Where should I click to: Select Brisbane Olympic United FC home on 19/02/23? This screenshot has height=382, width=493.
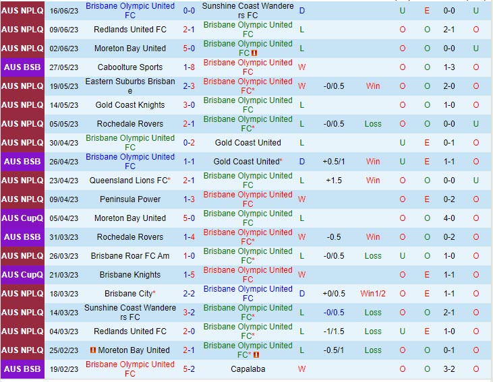[x=130, y=369]
